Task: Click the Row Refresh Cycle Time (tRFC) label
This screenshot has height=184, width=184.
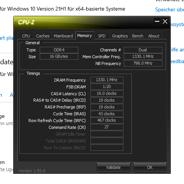Action: pos(57,121)
